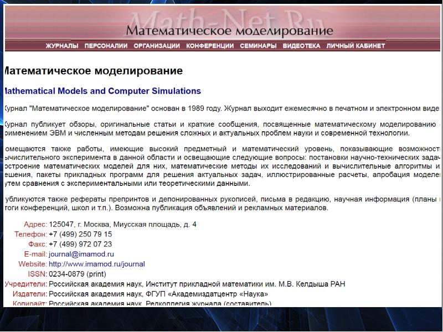Click the paragraph about founding in 1989

point(221,108)
